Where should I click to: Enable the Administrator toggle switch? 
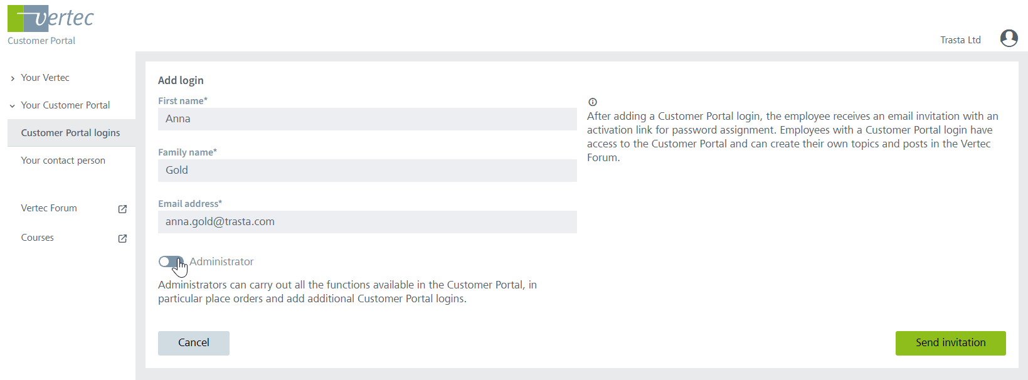tap(170, 261)
